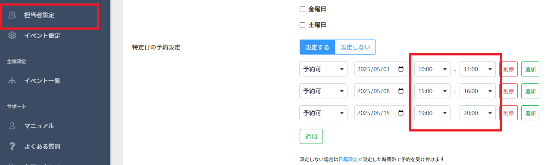Viewport: 557px width, 165px height.
Task: Click the 日程設定 link
Action: [348, 159]
